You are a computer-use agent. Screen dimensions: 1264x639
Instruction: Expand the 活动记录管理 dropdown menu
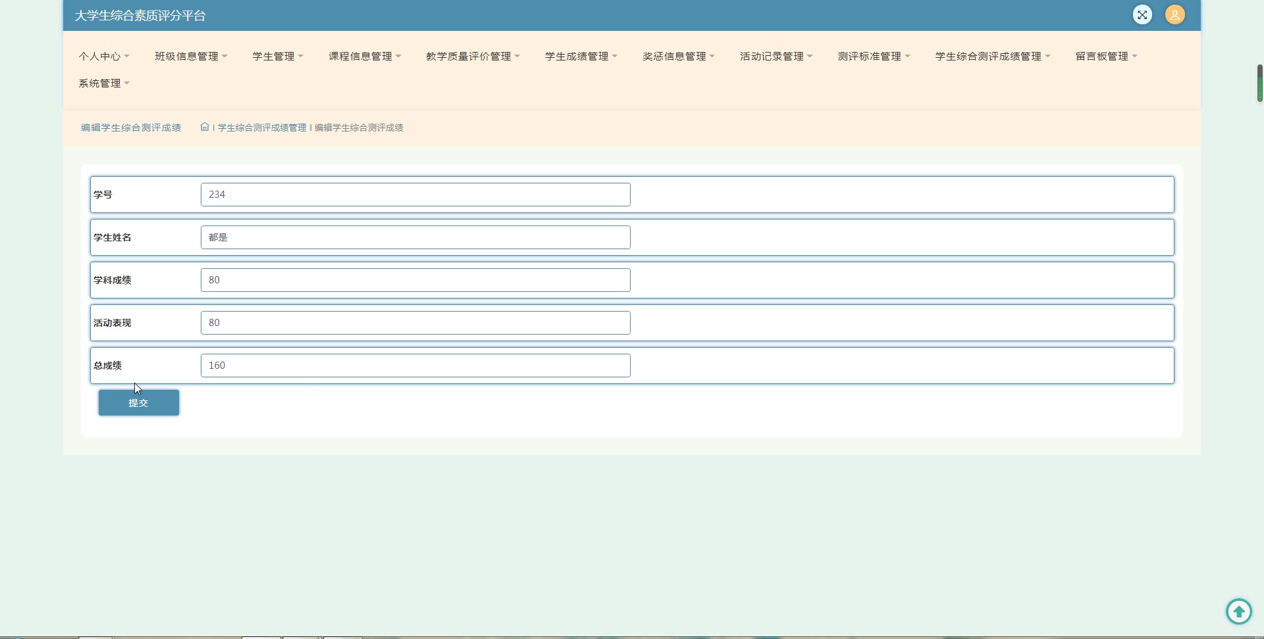pos(776,57)
